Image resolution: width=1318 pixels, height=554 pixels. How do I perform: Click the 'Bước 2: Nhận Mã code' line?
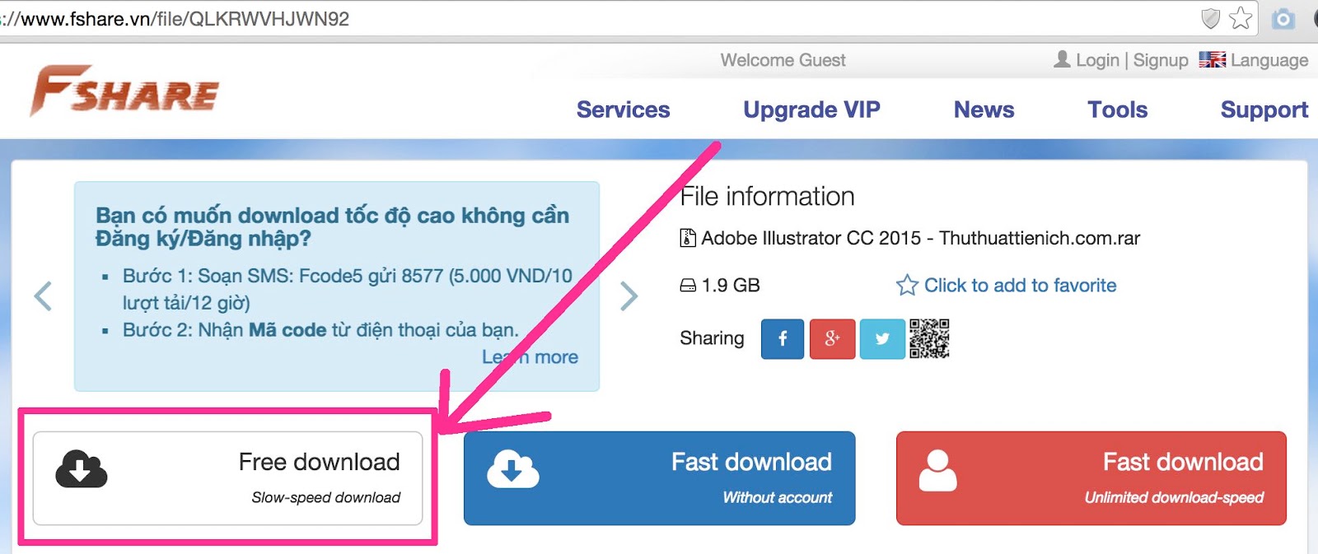pyautogui.click(x=320, y=330)
